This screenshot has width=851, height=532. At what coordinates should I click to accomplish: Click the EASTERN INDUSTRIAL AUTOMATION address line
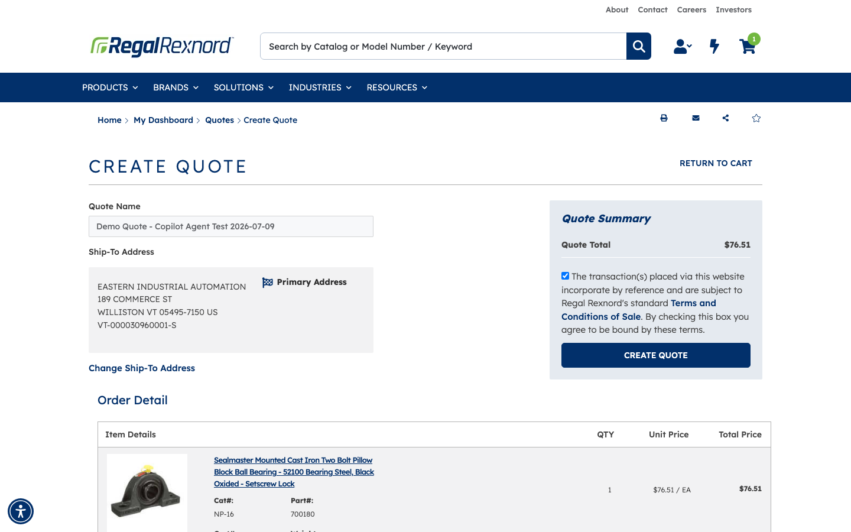171,287
